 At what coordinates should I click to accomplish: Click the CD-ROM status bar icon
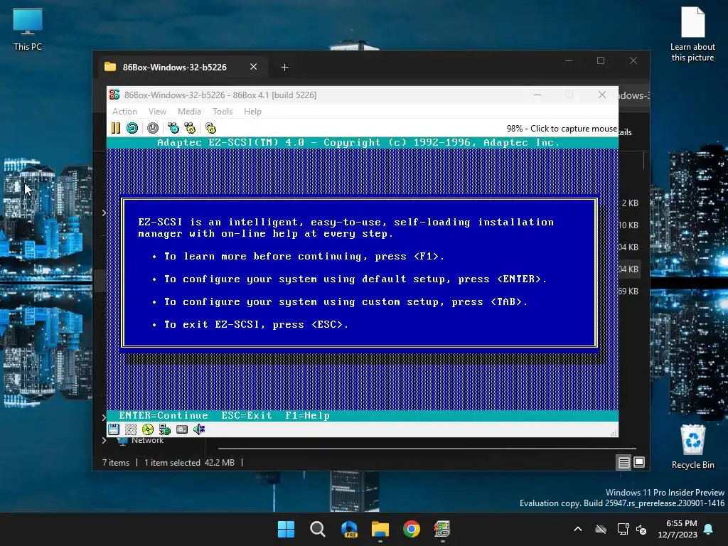[x=148, y=429]
